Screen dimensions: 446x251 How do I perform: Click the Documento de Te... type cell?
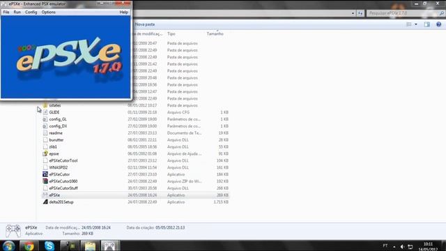pos(184,133)
